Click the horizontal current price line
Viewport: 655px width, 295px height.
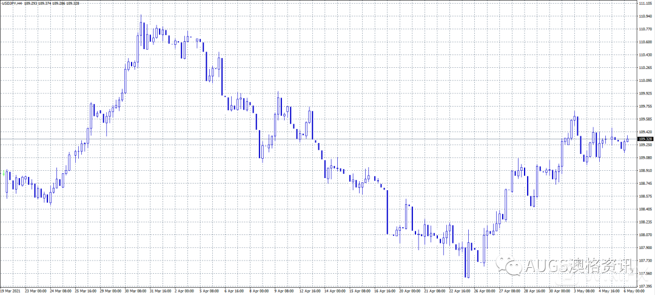click(303, 139)
